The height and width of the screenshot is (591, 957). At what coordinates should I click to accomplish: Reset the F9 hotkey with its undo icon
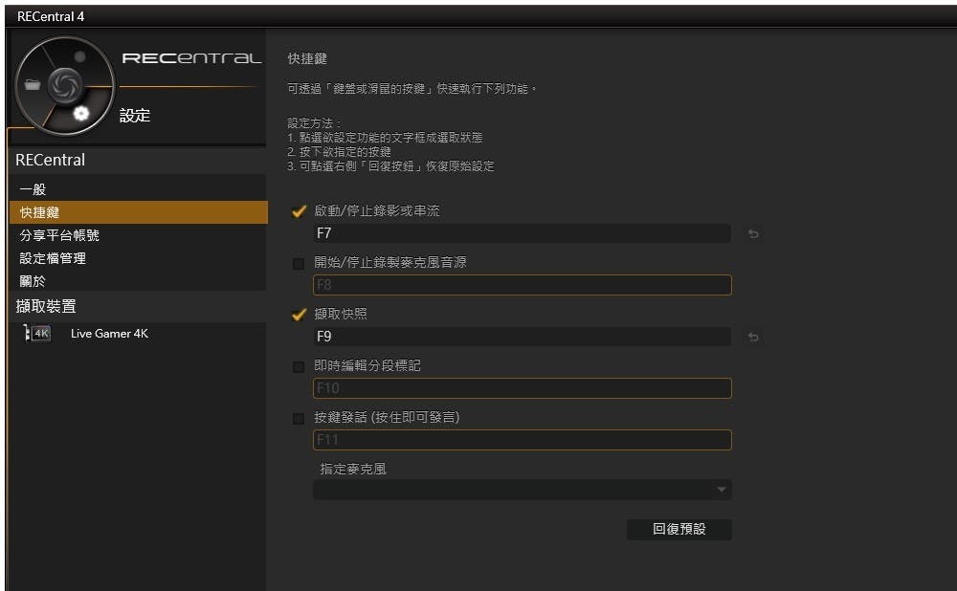click(753, 337)
